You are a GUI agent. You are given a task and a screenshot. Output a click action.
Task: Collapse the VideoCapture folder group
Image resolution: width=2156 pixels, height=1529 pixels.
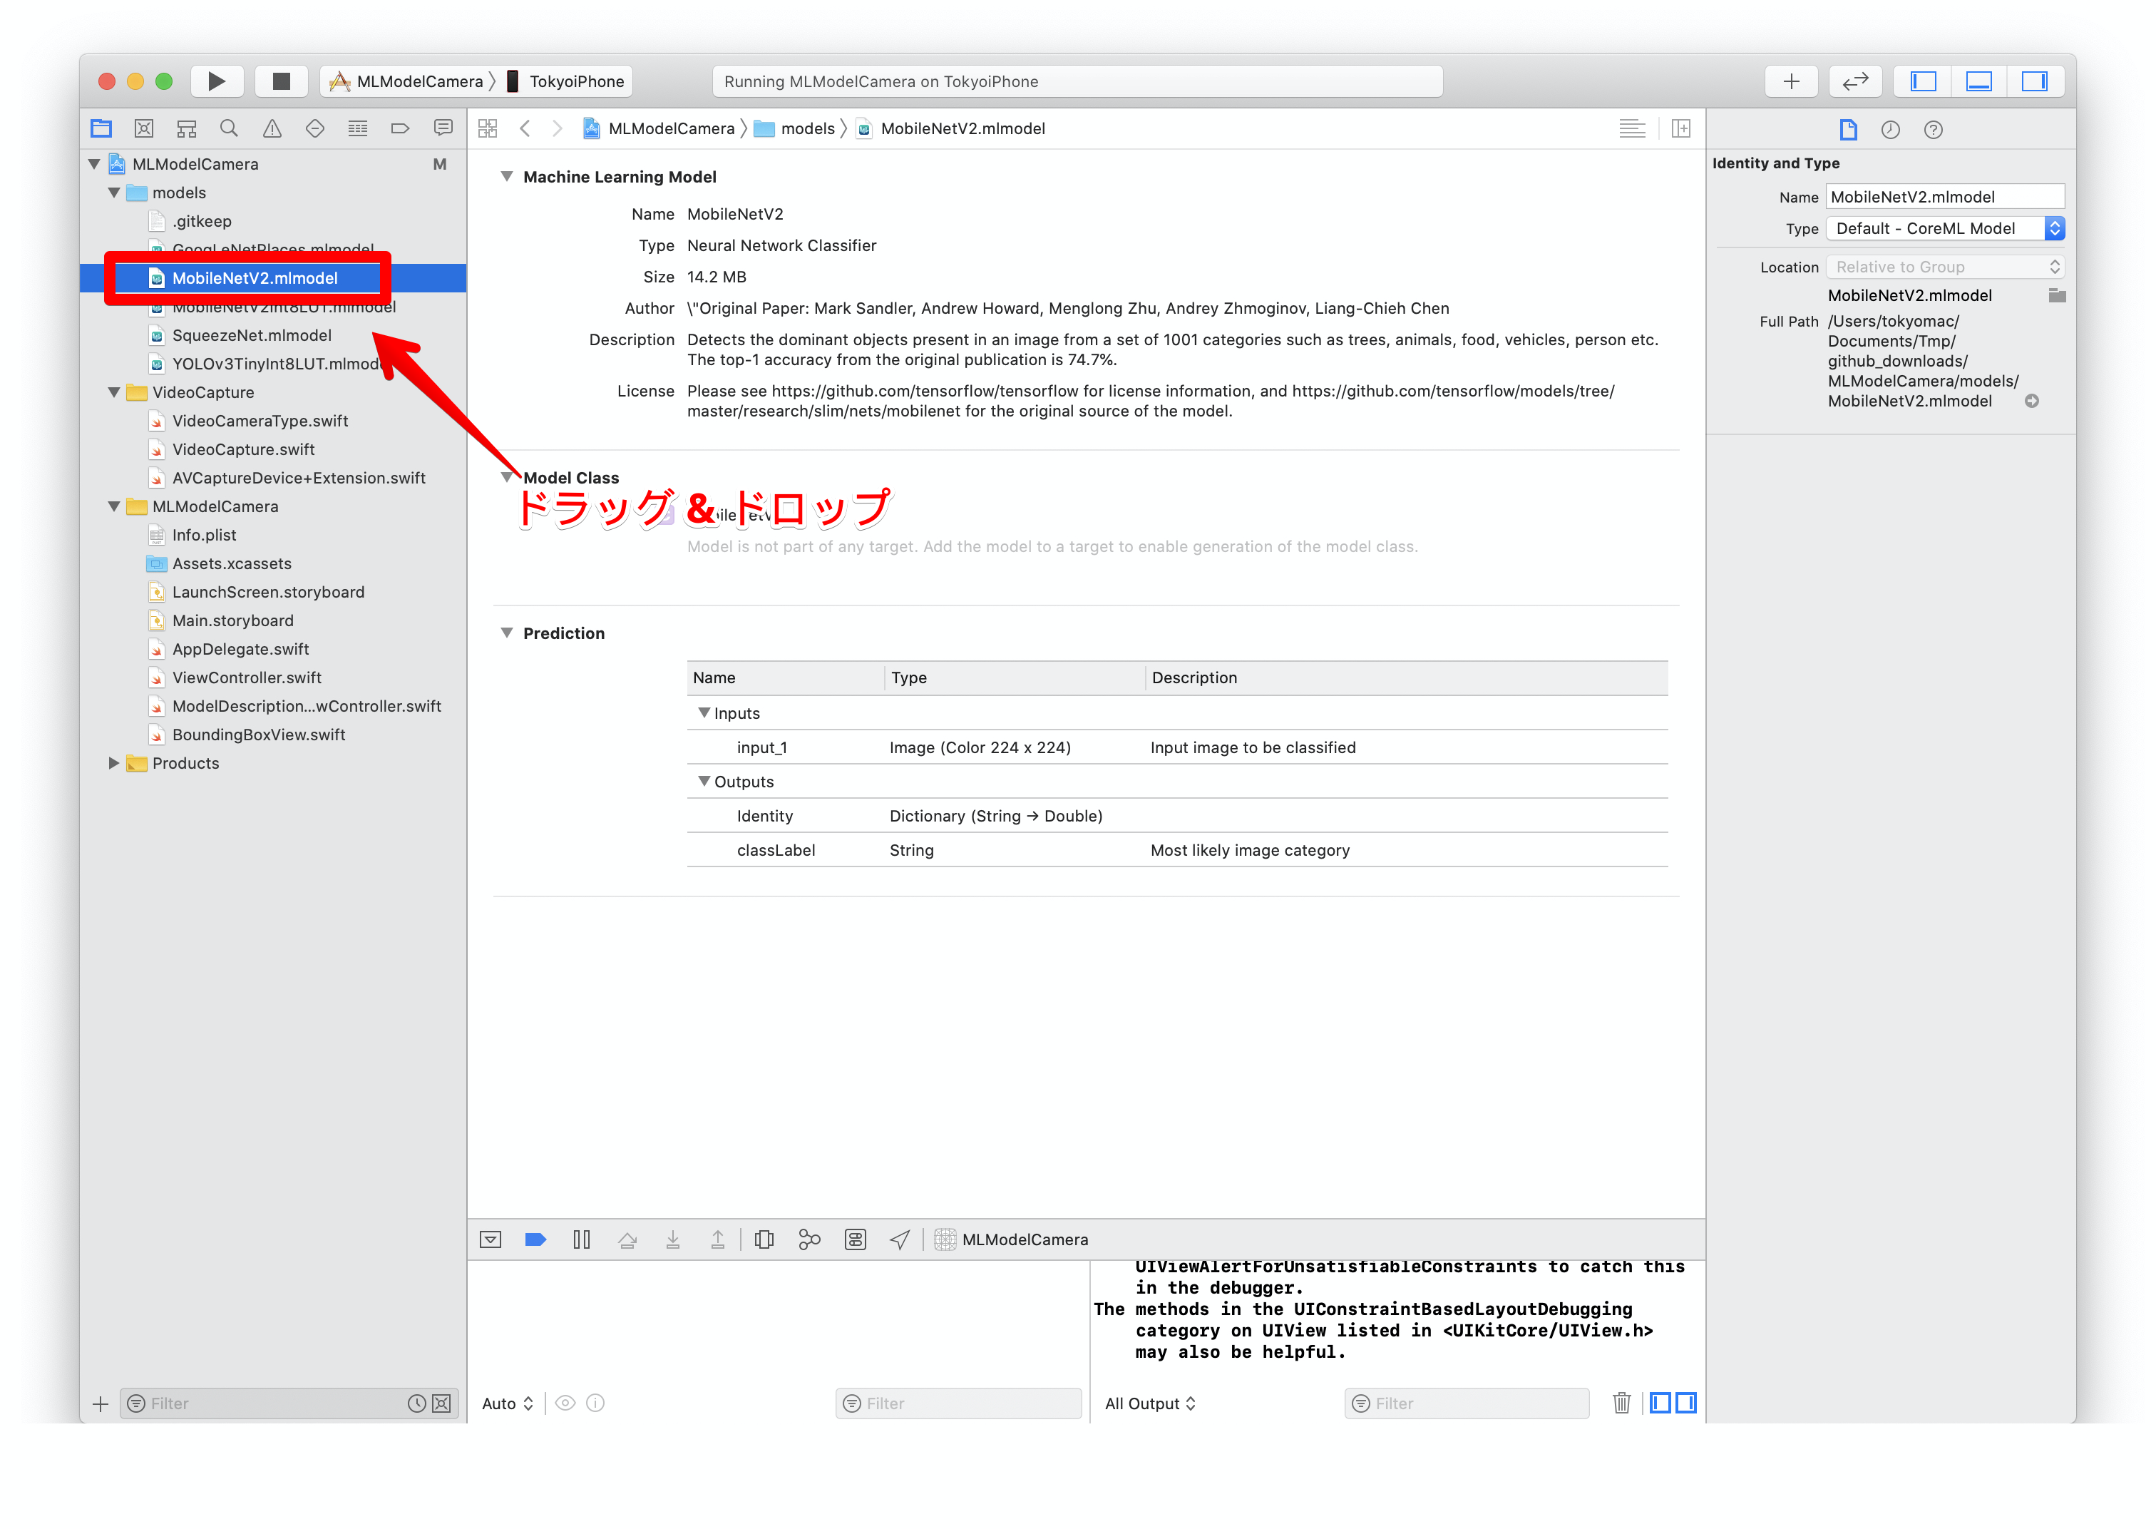pyautogui.click(x=114, y=392)
